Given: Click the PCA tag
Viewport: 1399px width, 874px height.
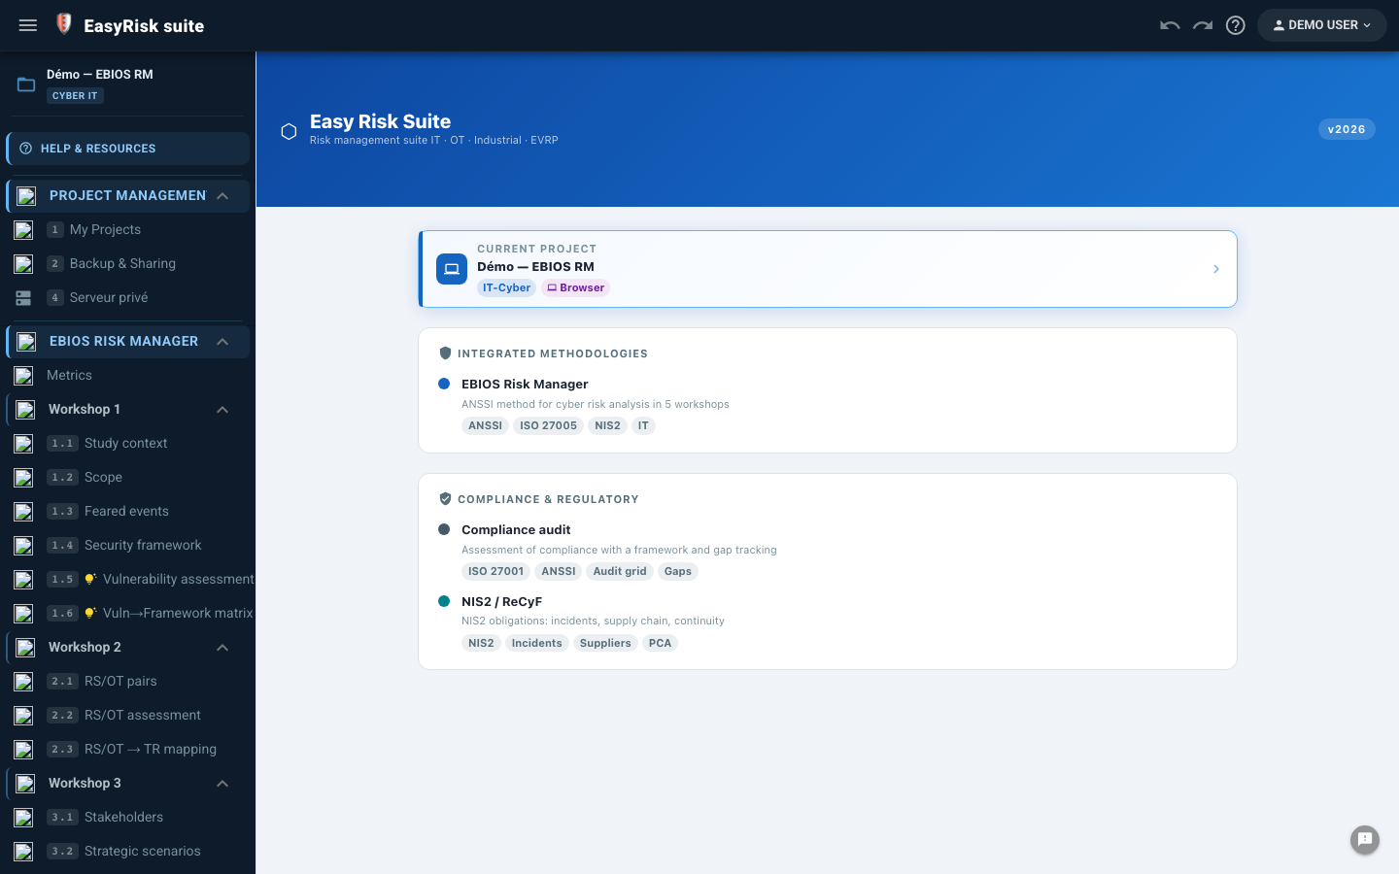Looking at the screenshot, I should (660, 643).
